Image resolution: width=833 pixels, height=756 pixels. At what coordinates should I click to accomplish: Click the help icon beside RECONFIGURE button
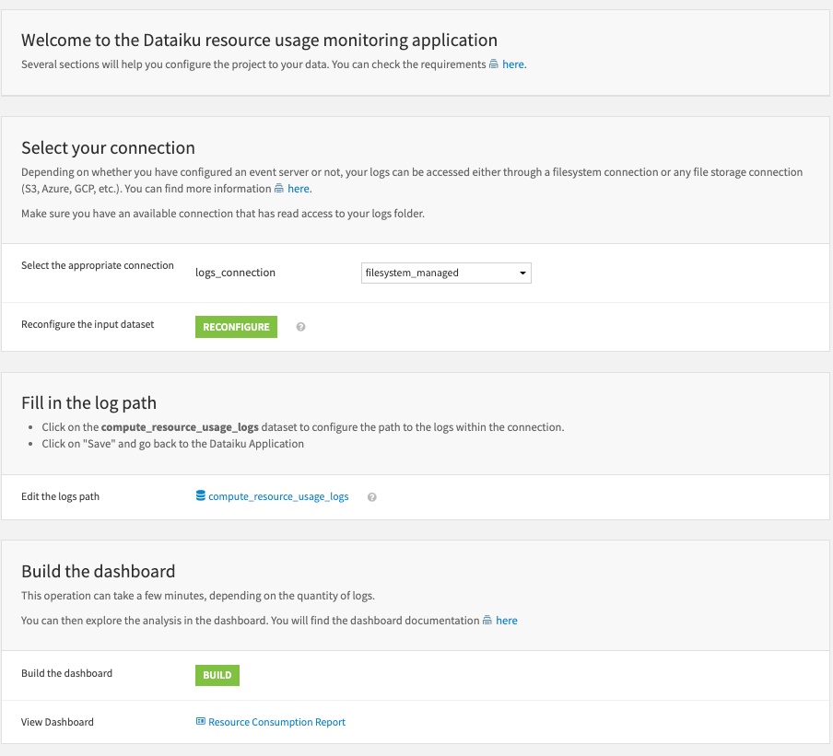pos(300,327)
